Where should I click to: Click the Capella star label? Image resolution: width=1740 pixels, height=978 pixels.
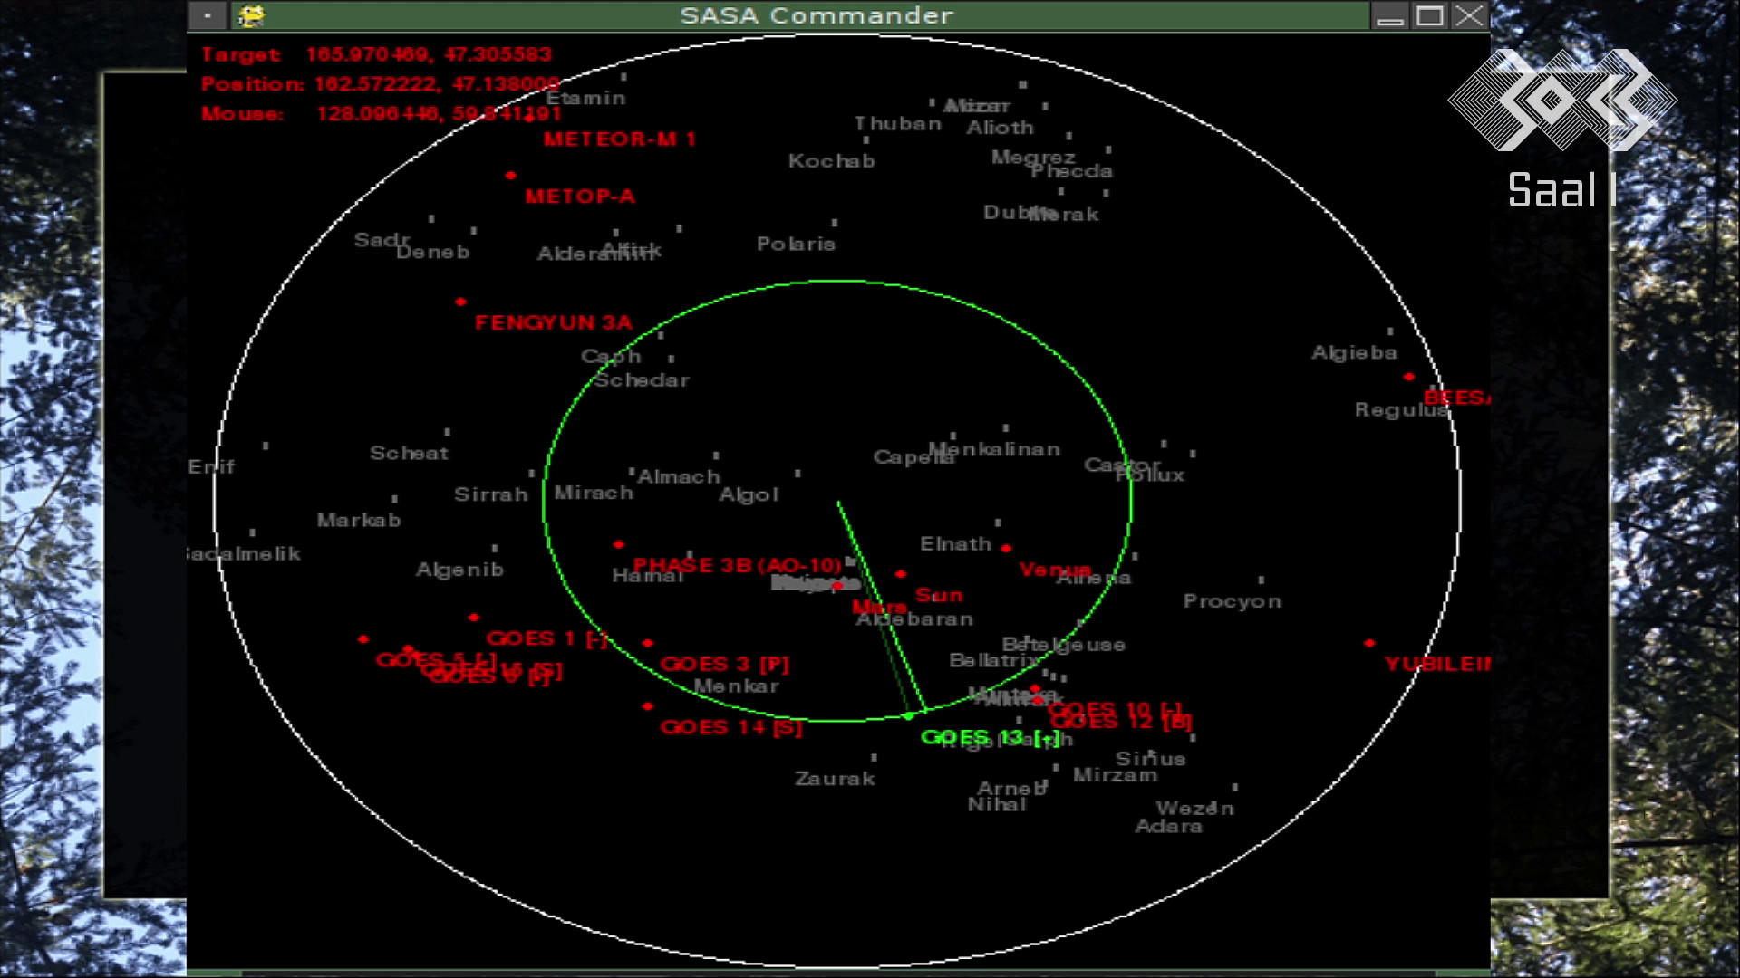[x=913, y=457]
